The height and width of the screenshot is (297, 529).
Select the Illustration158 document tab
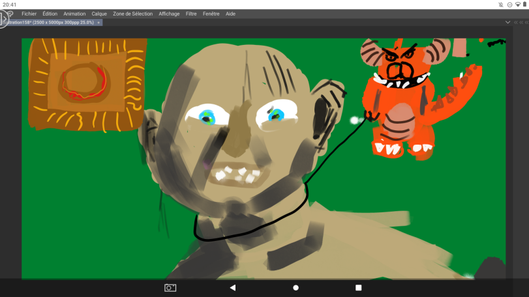pos(51,23)
